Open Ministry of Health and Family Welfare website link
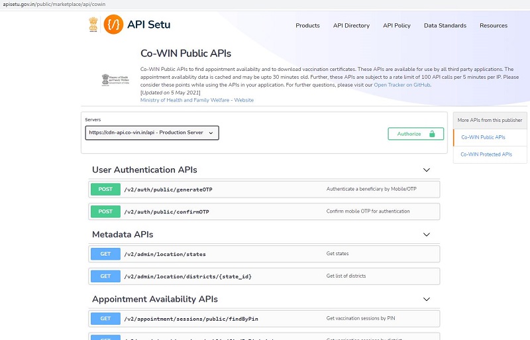This screenshot has height=340, width=530. 197,100
